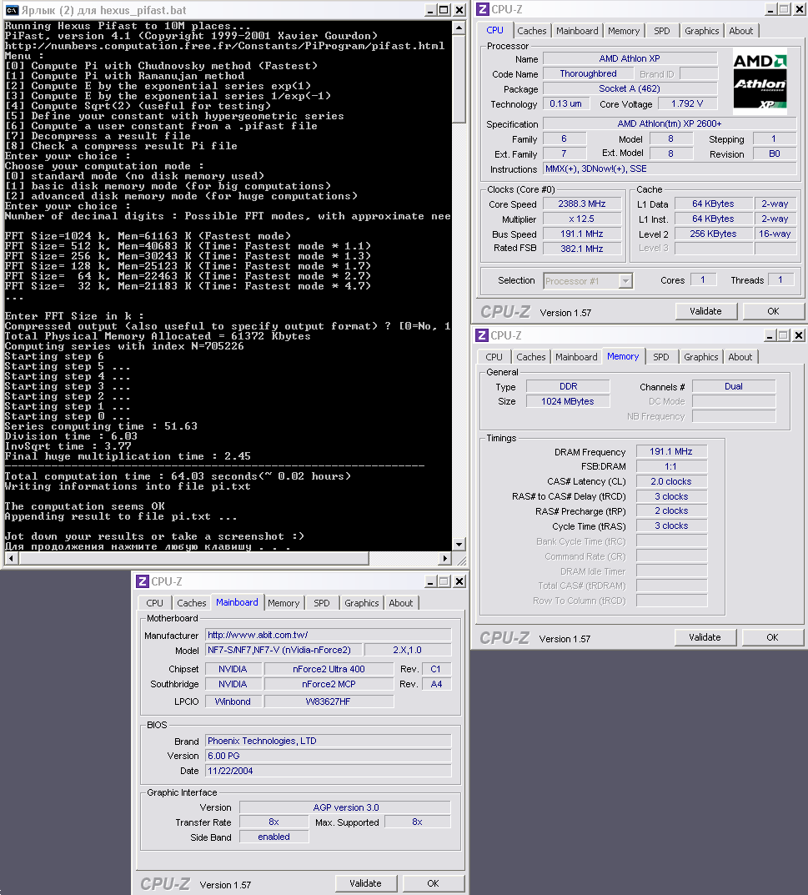Open SPD tab in the Memory window
This screenshot has width=808, height=895.
point(660,357)
